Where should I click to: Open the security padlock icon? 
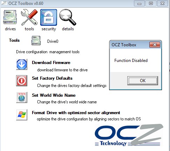point(49,17)
